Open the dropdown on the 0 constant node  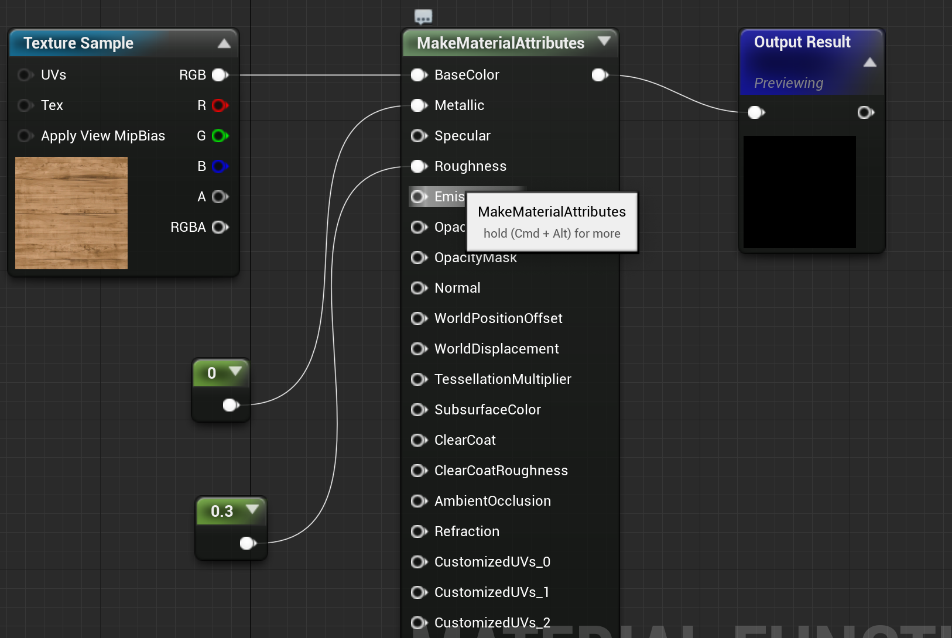pyautogui.click(x=236, y=373)
